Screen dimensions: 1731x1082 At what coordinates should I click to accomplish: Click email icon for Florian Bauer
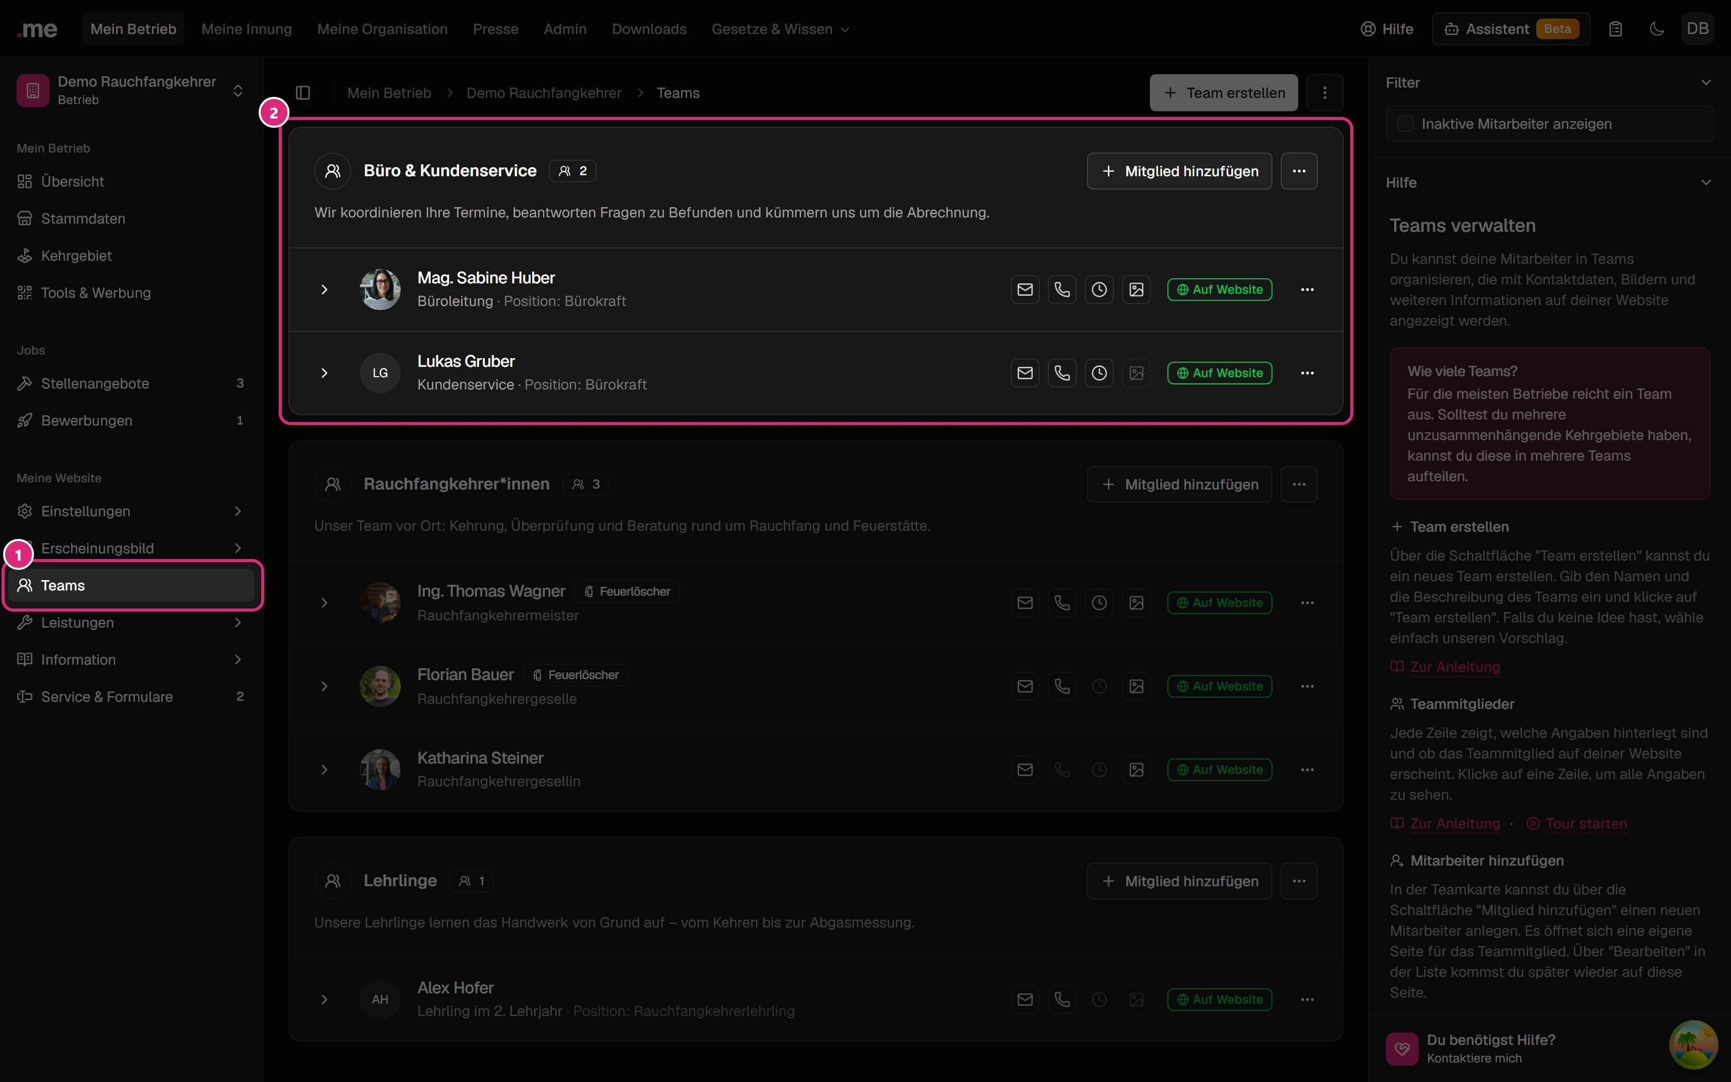pos(1025,686)
